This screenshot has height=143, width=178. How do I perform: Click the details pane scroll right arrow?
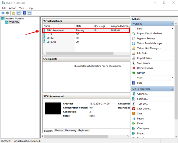(128, 136)
